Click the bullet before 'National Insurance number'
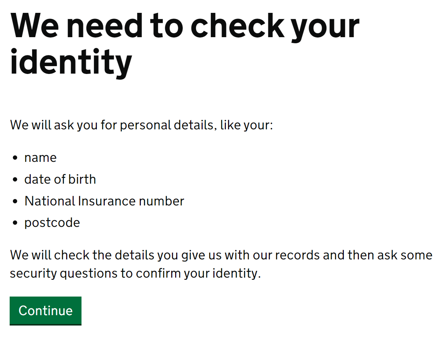The height and width of the screenshot is (338, 445). [15, 202]
